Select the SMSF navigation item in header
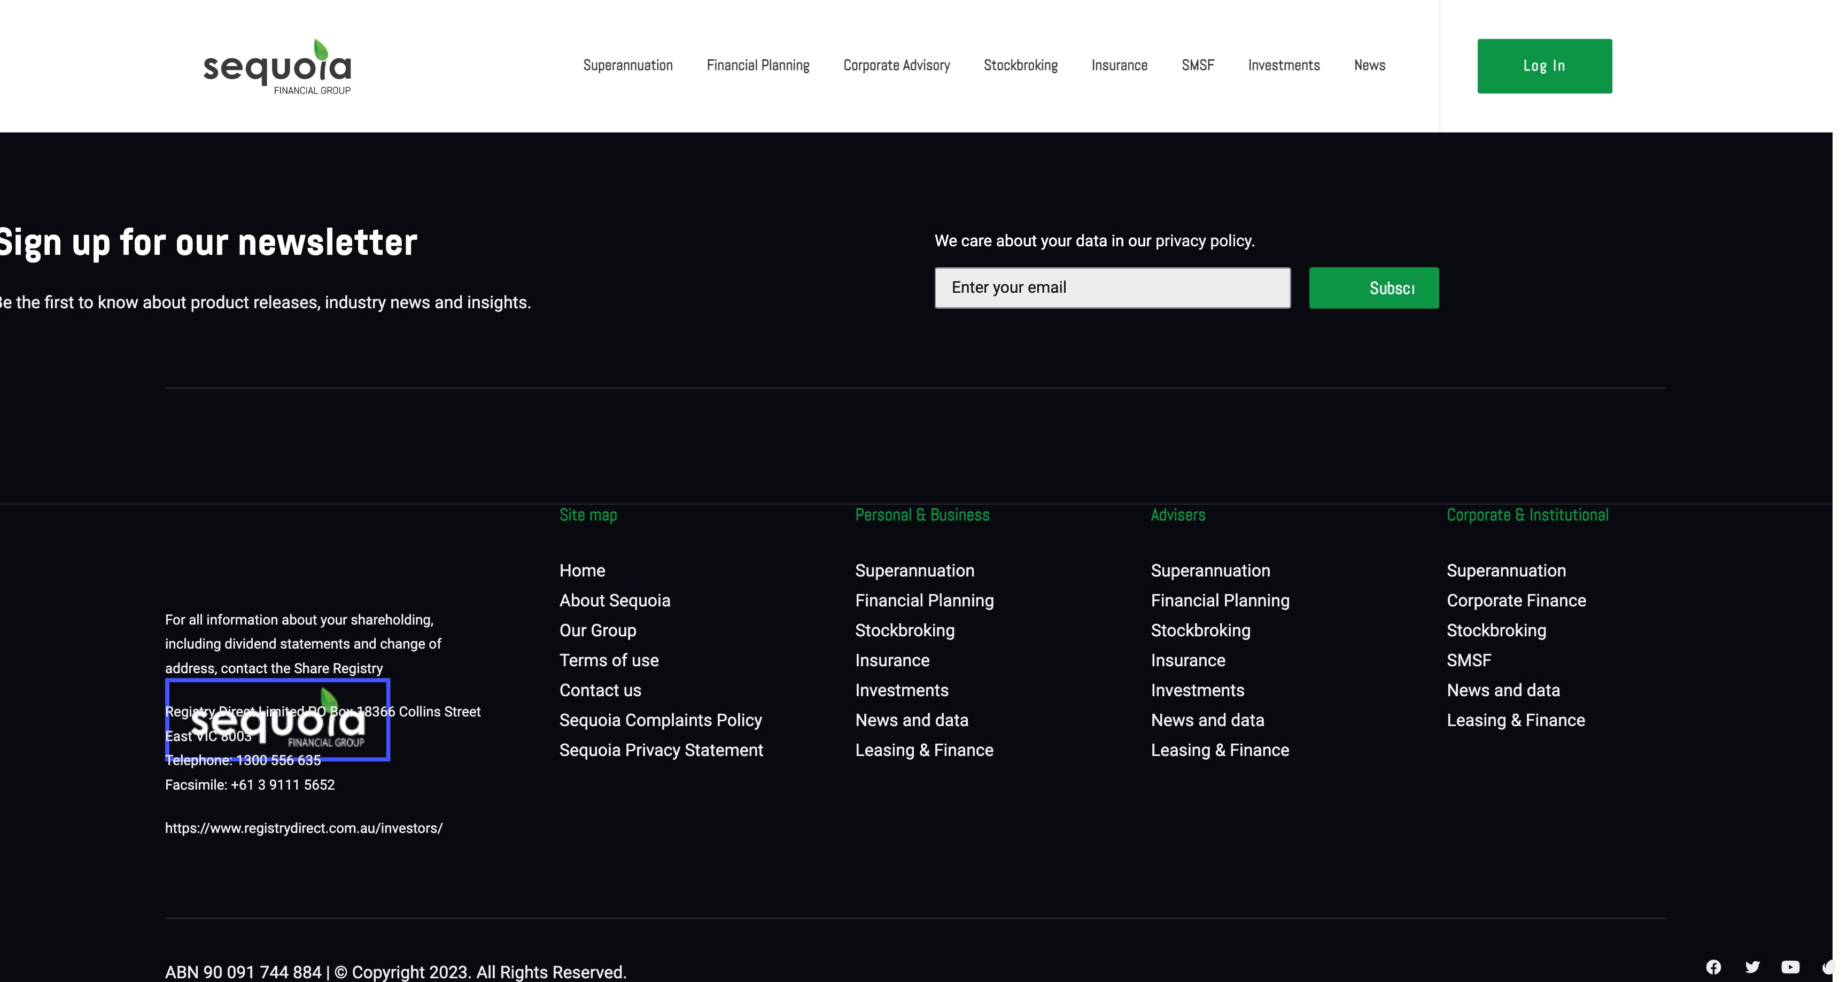Image resolution: width=1847 pixels, height=982 pixels. point(1197,65)
